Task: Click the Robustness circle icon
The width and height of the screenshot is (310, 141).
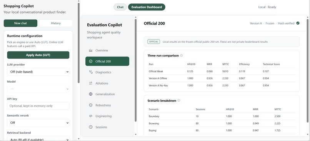Action: click(x=90, y=105)
